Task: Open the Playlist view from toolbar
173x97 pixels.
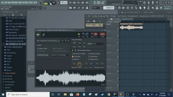Action: (119, 8)
